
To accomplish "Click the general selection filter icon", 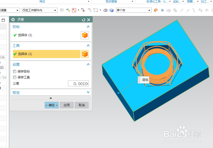I will tap(62, 10).
